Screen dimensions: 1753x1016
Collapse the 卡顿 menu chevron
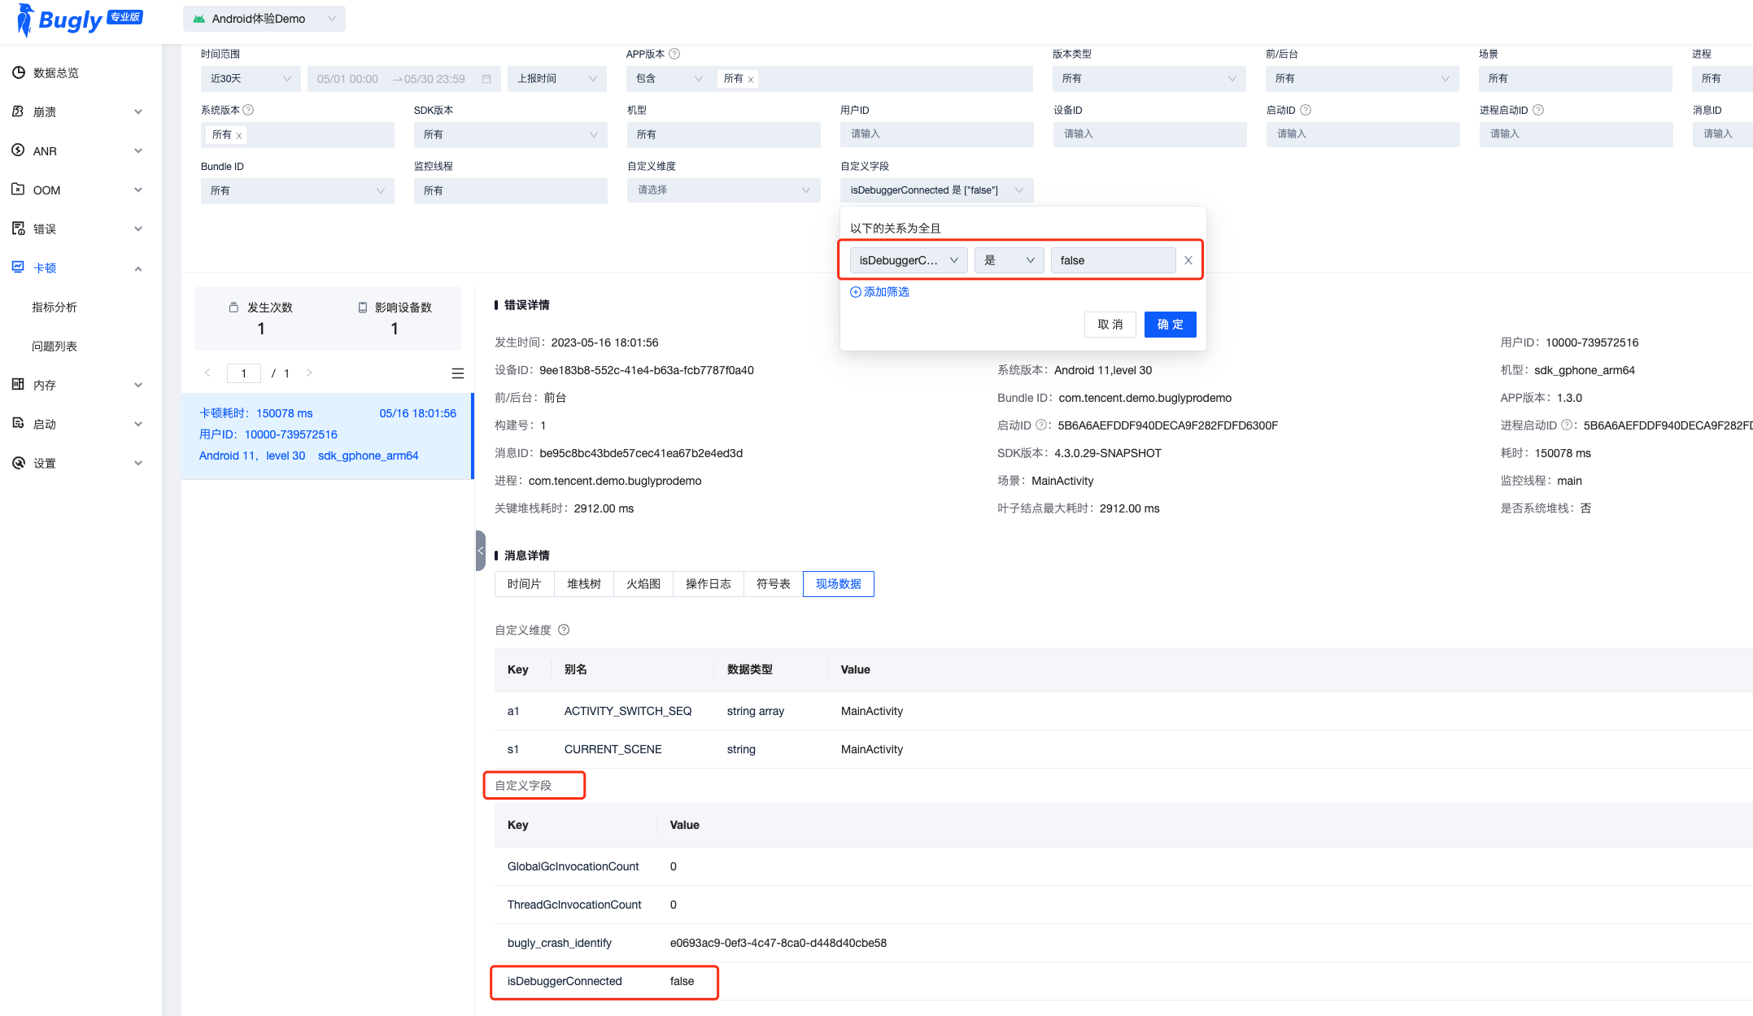click(x=138, y=268)
